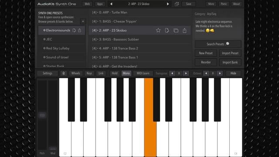Click the preset description text box

(218, 28)
